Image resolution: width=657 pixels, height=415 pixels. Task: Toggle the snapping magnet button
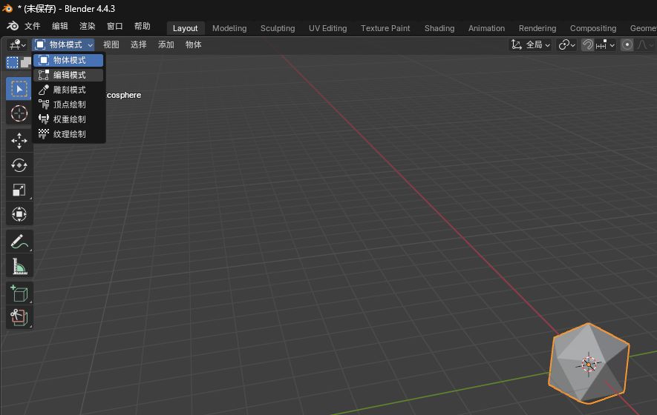pos(587,44)
